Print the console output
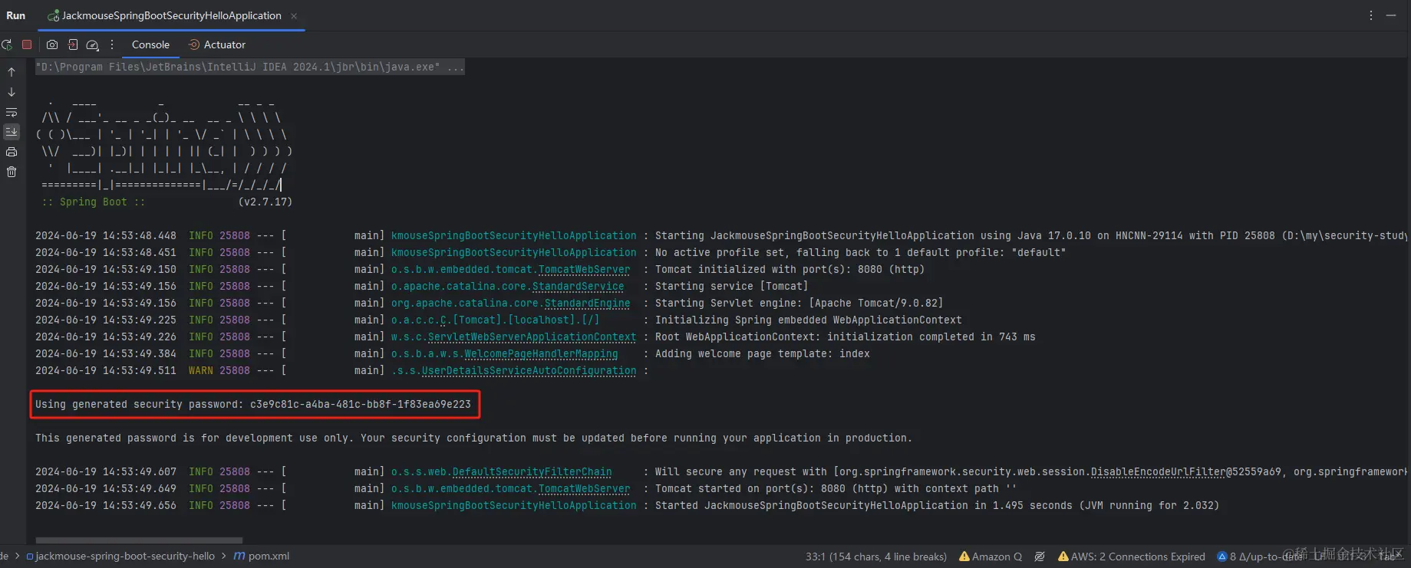Viewport: 1411px width, 568px height. click(x=12, y=152)
